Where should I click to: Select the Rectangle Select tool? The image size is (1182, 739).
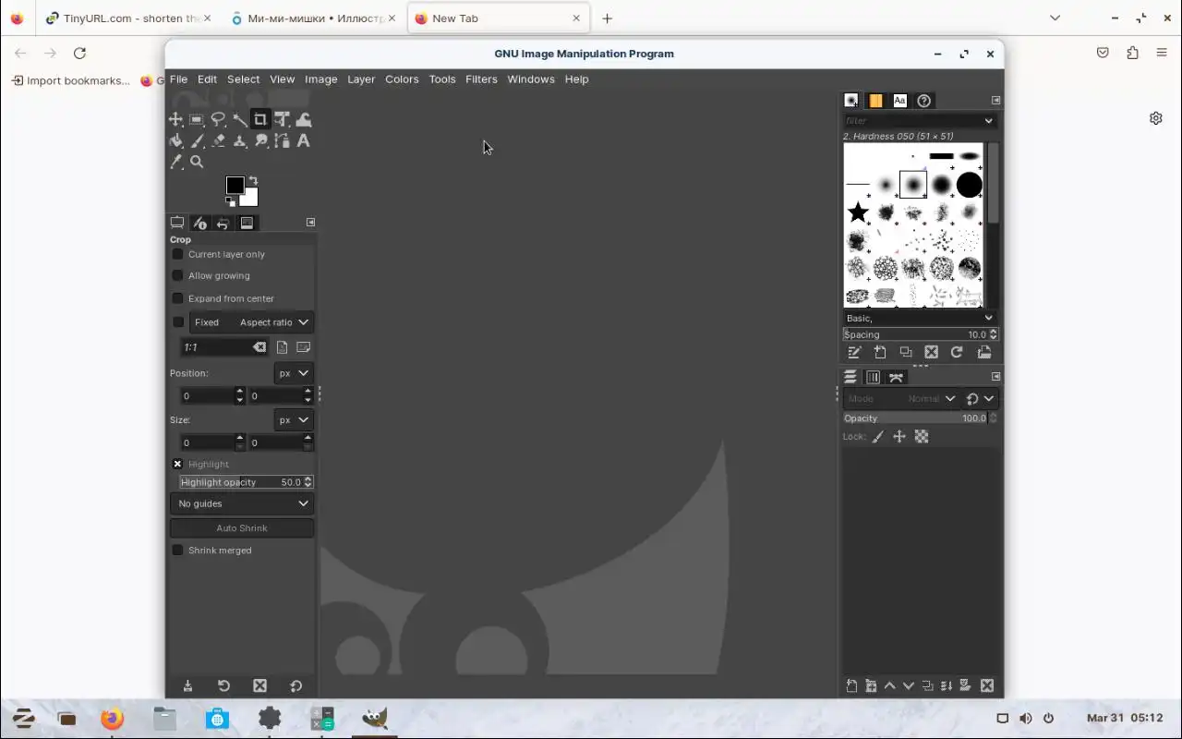(x=197, y=119)
